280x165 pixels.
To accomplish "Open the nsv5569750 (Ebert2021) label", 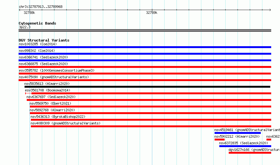I will [50, 103].
